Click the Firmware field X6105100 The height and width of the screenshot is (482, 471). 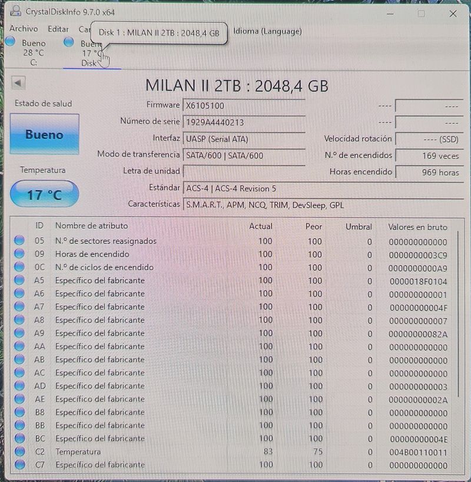point(244,106)
